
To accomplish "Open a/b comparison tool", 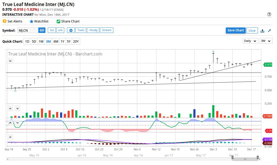I will point(60,30).
